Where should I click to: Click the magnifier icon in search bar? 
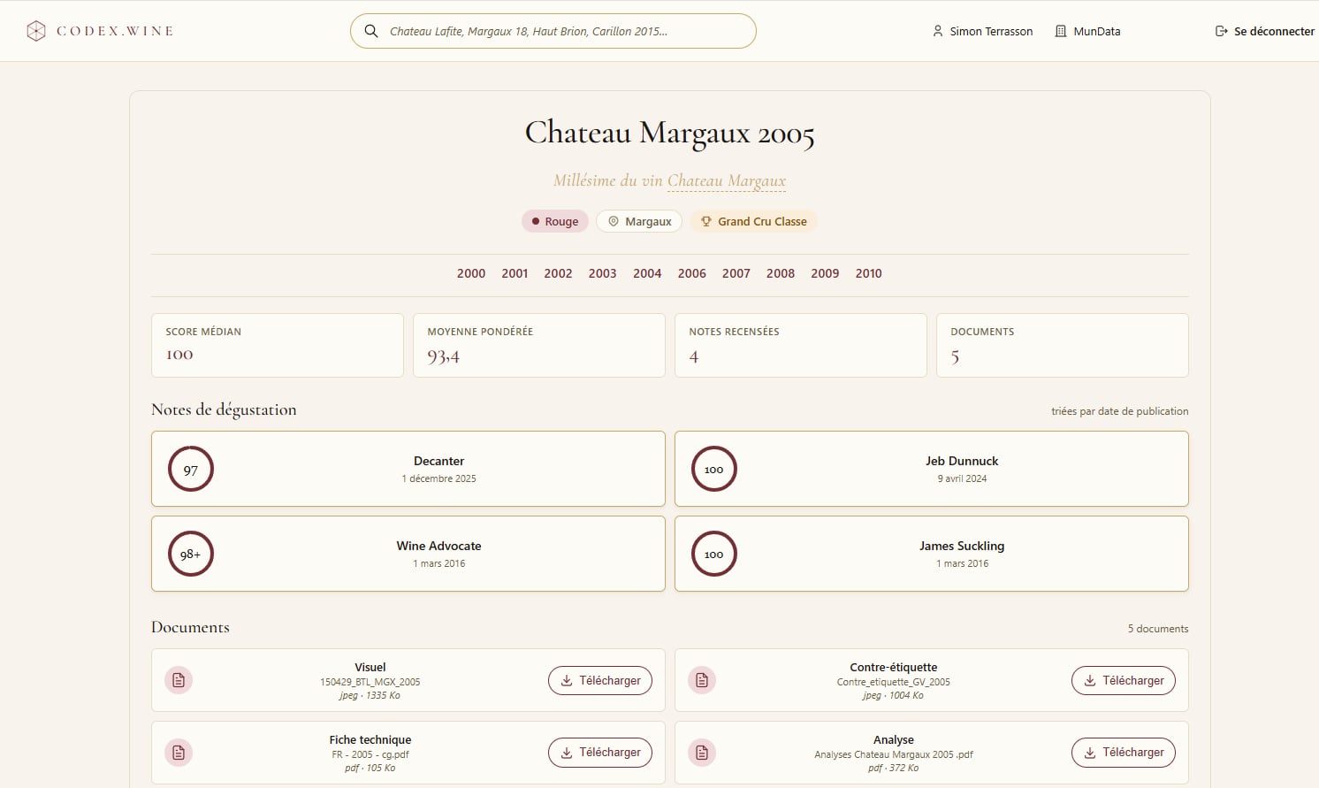371,31
